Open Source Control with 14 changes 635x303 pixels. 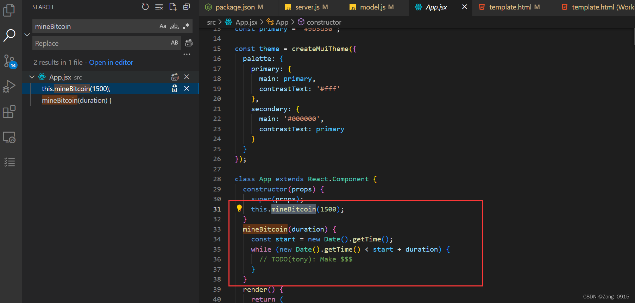[x=10, y=61]
